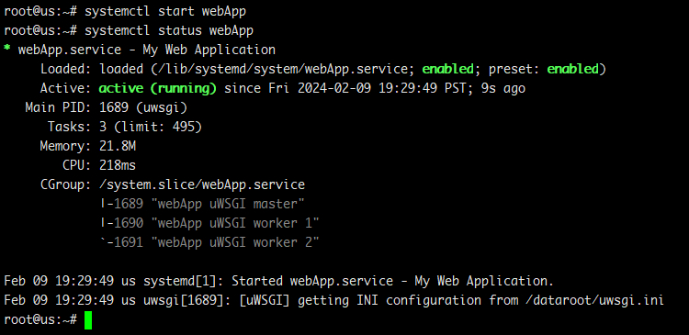Click the first green 'enabled' word
This screenshot has height=335, width=689.
tap(447, 69)
